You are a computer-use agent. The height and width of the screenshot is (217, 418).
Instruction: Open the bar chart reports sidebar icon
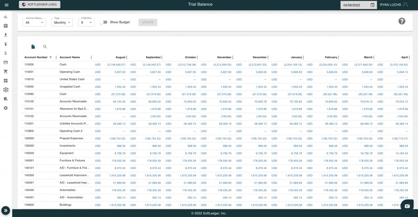6,17
